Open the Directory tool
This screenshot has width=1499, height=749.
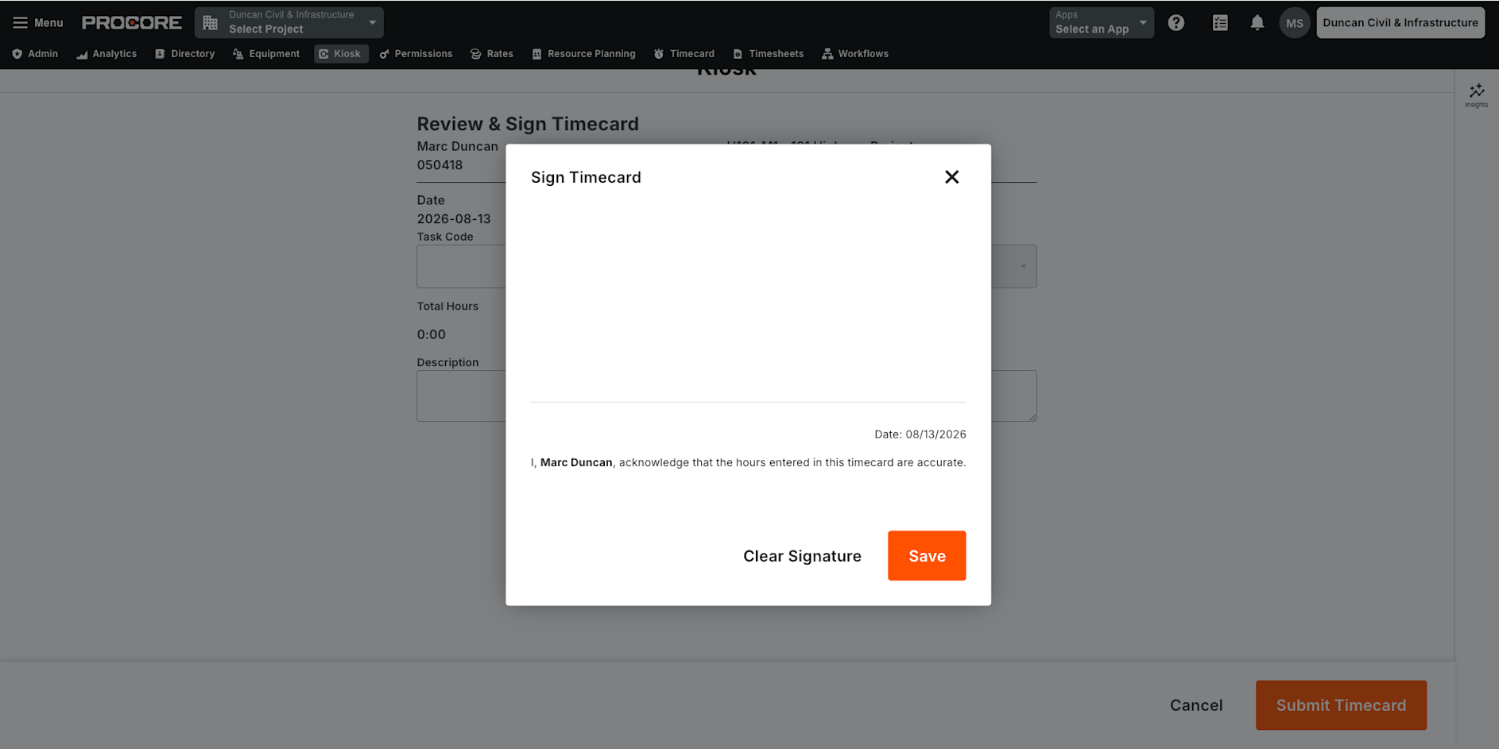pos(184,54)
